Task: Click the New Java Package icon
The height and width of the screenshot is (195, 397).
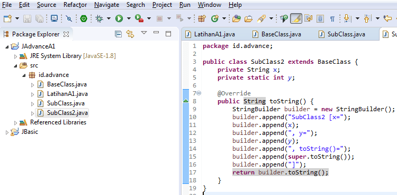Action: pos(202,18)
